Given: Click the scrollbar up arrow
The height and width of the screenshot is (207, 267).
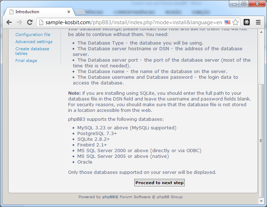Looking at the screenshot, I should pos(261,32).
